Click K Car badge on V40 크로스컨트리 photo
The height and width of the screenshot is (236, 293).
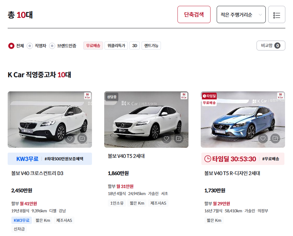pos(87,96)
